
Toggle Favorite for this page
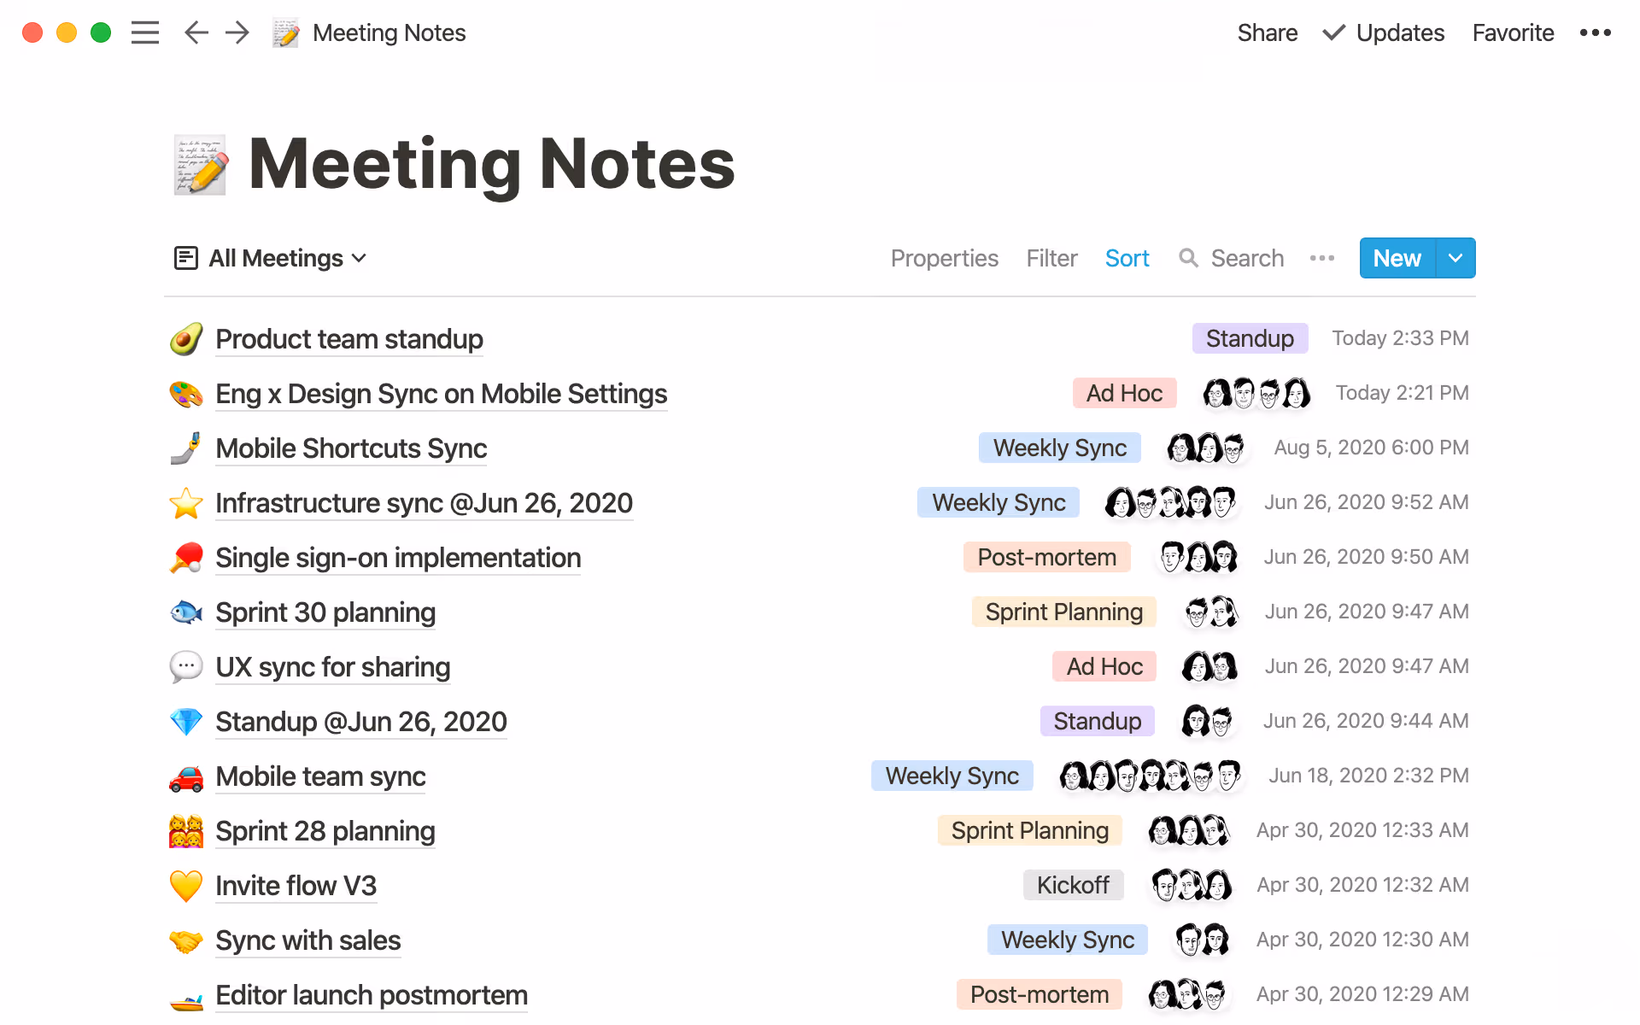1512,32
